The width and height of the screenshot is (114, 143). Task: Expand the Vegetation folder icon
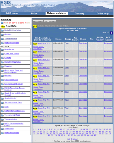click(x=2, y=129)
